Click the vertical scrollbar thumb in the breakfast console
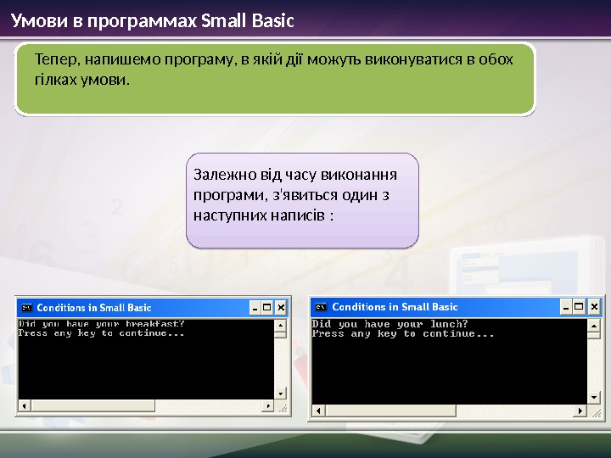 pyautogui.click(x=281, y=334)
